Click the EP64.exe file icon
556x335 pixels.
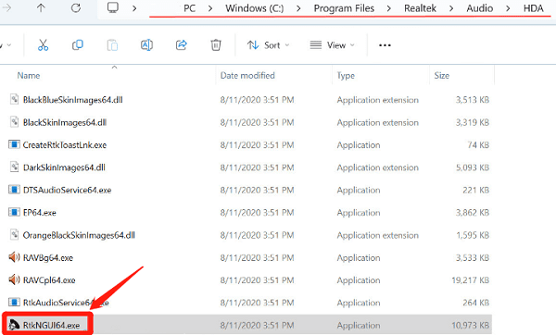click(14, 212)
